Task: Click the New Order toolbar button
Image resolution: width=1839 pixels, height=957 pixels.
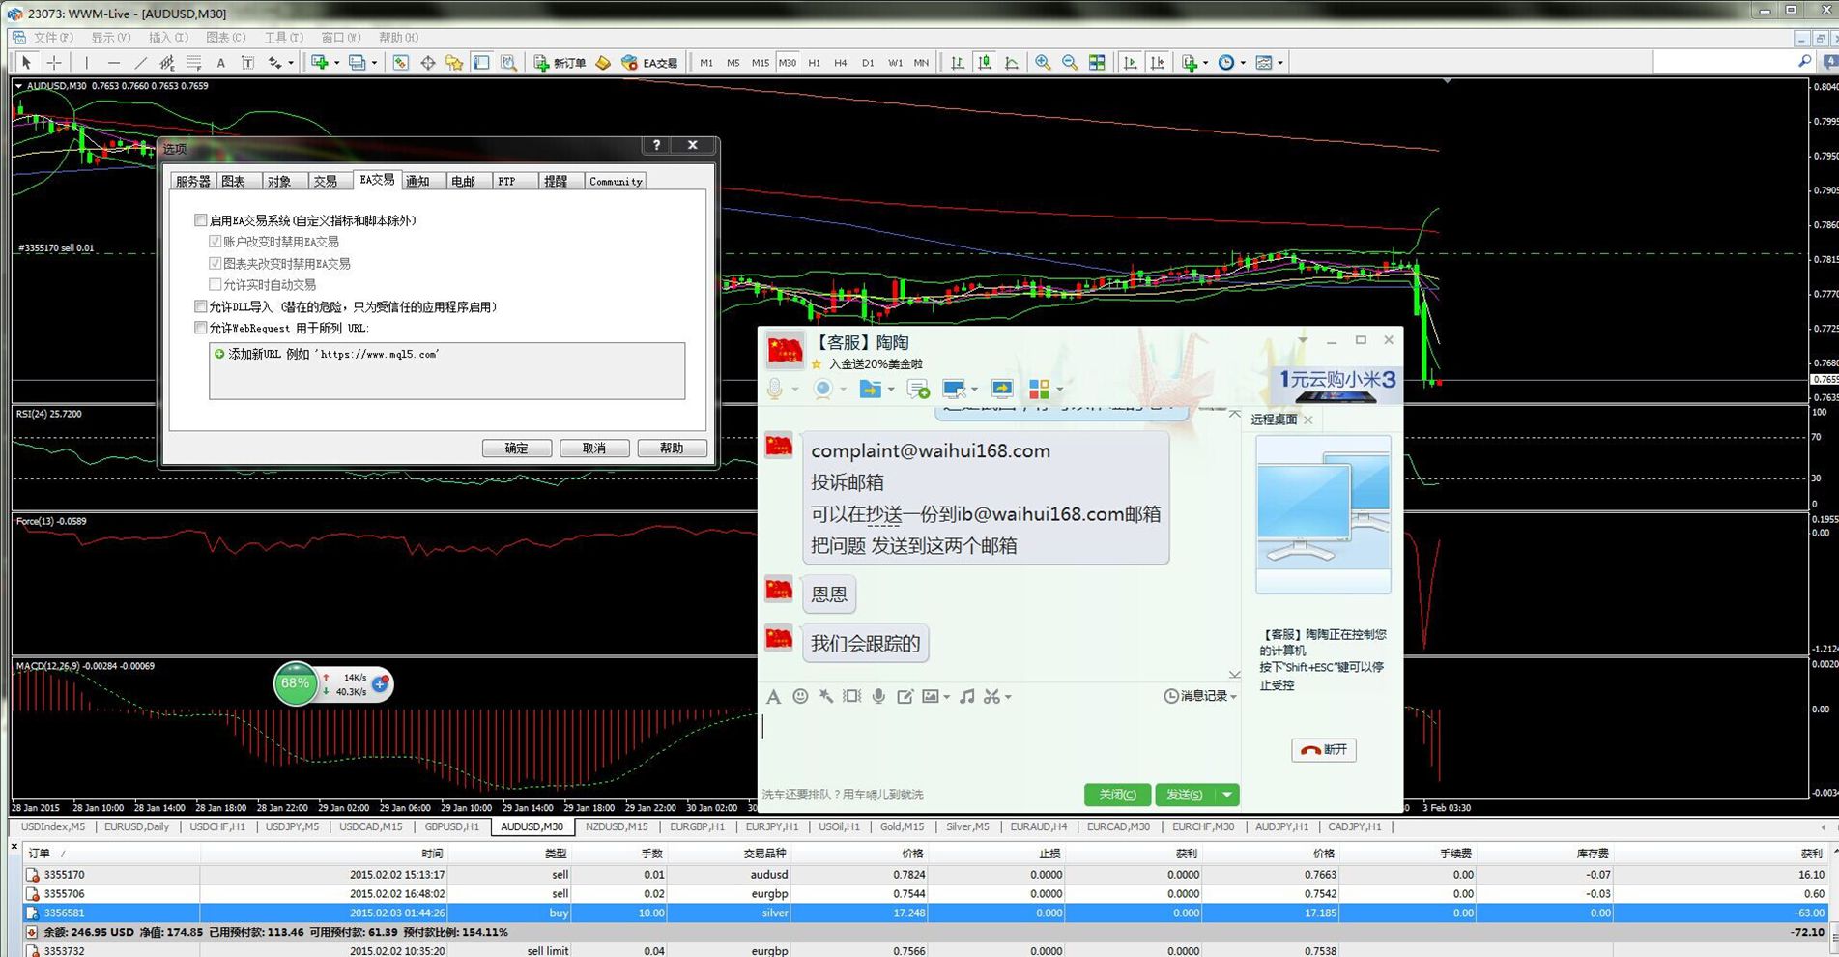Action: click(x=560, y=63)
